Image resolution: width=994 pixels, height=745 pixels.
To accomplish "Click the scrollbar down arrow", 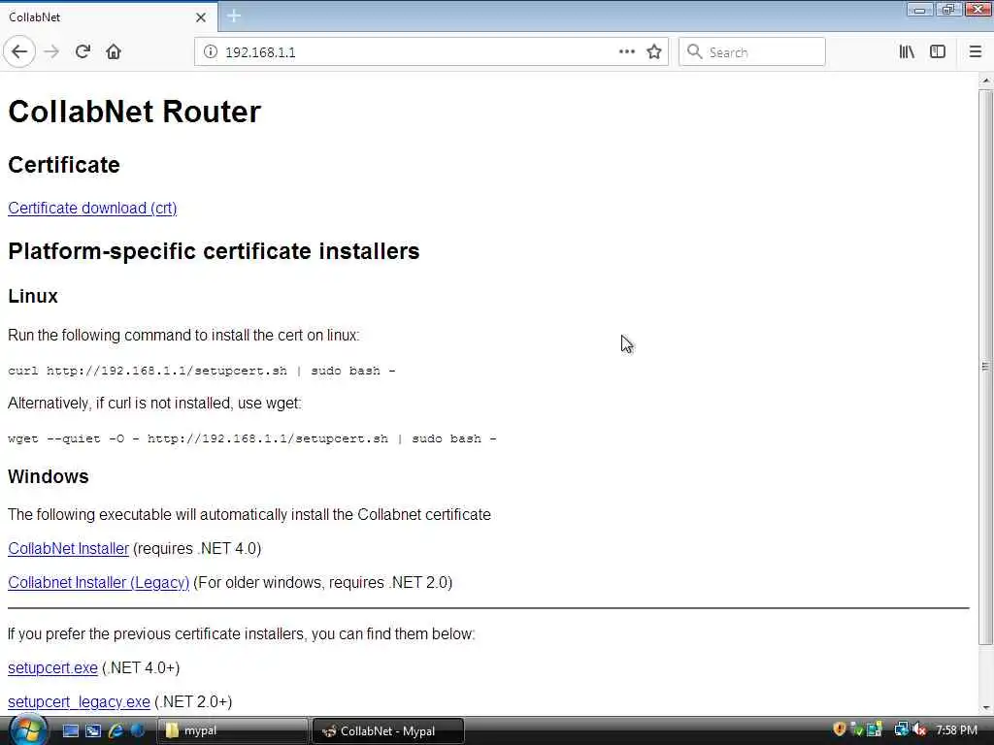I will (x=986, y=707).
